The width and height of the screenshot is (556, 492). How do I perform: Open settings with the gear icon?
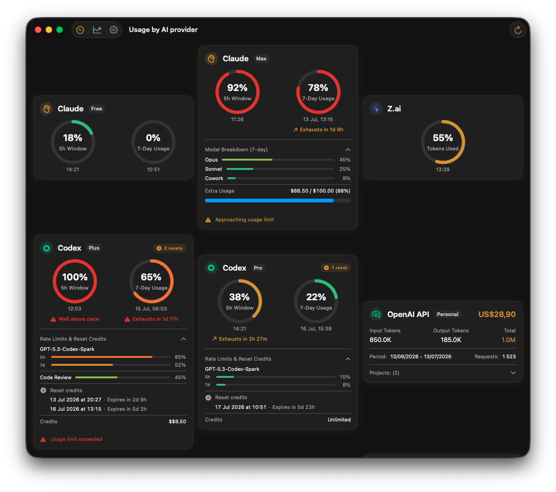click(113, 30)
